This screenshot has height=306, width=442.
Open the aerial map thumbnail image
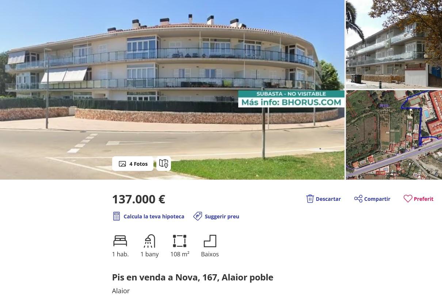coord(394,135)
